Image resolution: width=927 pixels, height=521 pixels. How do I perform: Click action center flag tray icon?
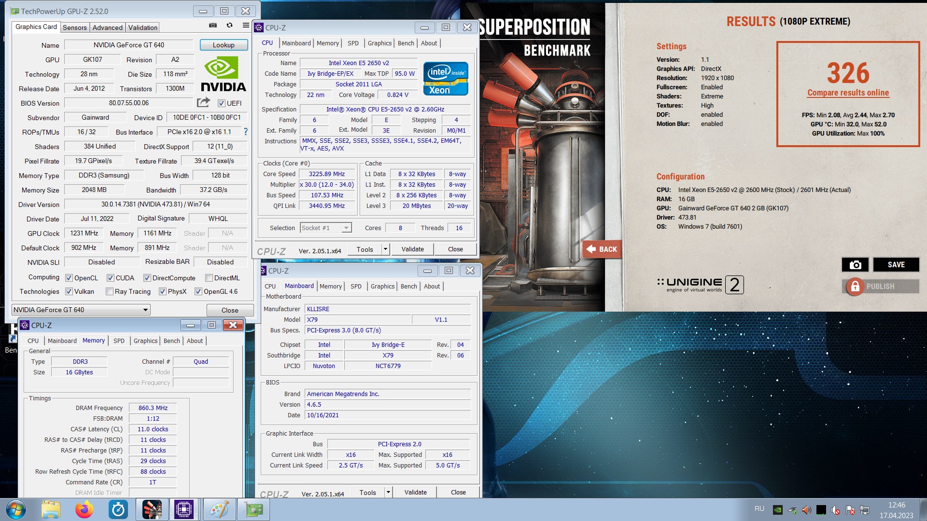tap(850, 509)
